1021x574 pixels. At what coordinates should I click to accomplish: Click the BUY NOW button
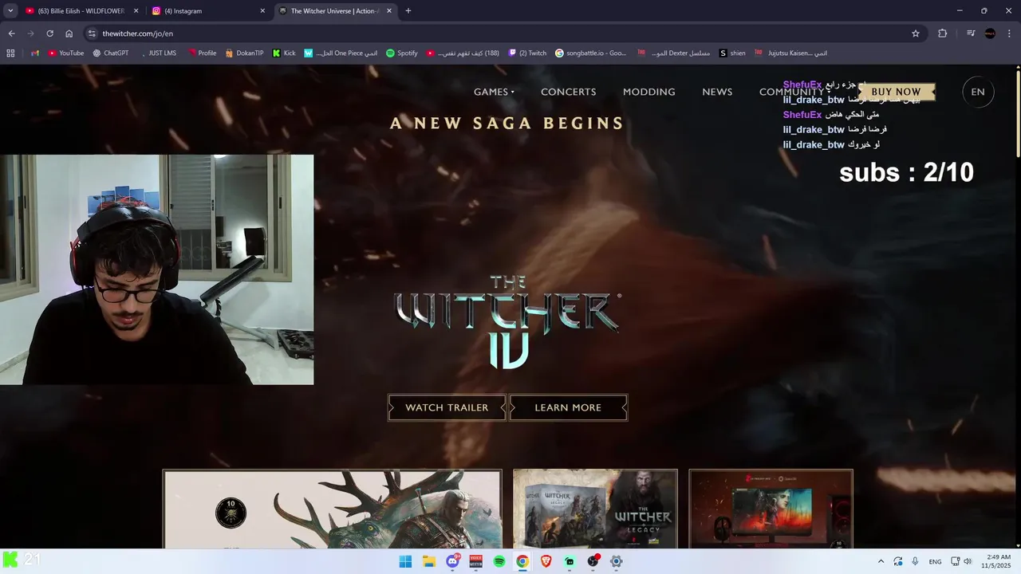pyautogui.click(x=896, y=92)
